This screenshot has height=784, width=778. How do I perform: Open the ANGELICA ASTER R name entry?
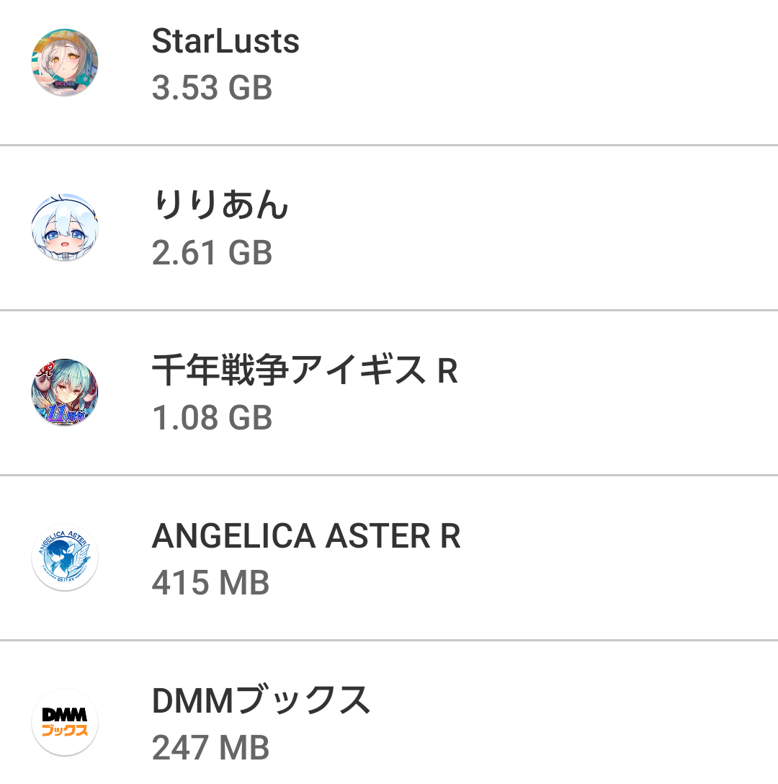coord(306,536)
